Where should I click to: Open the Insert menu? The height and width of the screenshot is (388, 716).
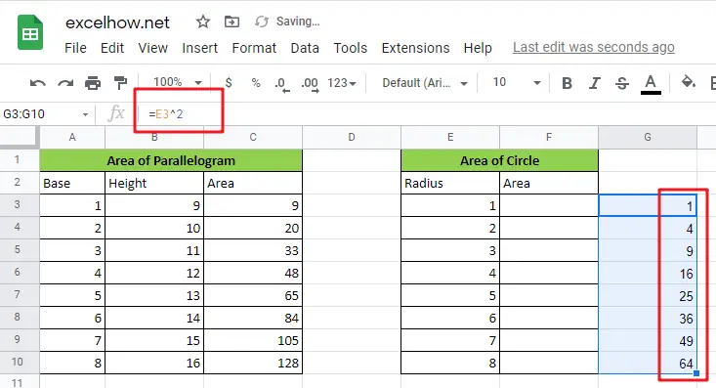(x=200, y=48)
